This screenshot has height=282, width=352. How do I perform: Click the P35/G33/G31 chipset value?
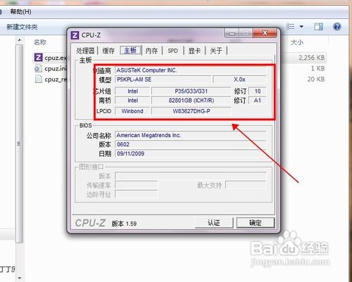point(191,91)
